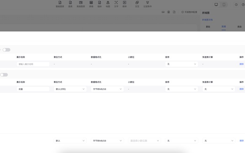The height and width of the screenshot is (153, 245).
Task: Click 删除 in the empty-name row
Action: [241, 64]
